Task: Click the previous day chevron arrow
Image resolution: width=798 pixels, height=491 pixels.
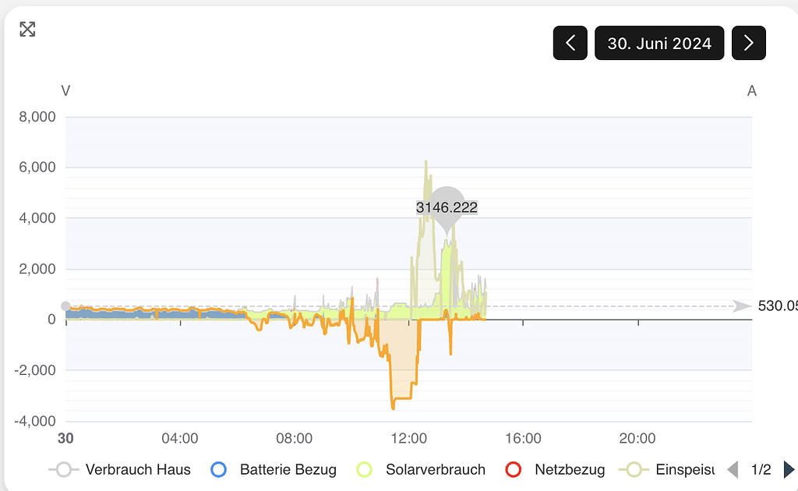Action: (570, 43)
